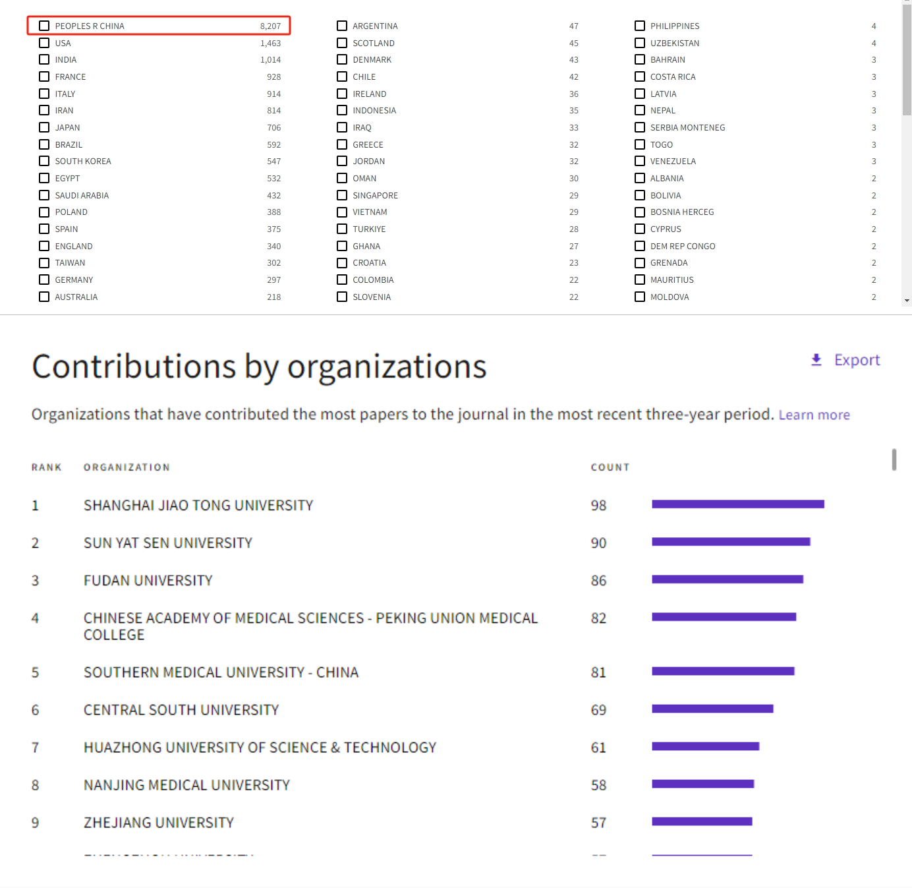Enable the FRANCE checkbox
The image size is (912, 888).
44,76
